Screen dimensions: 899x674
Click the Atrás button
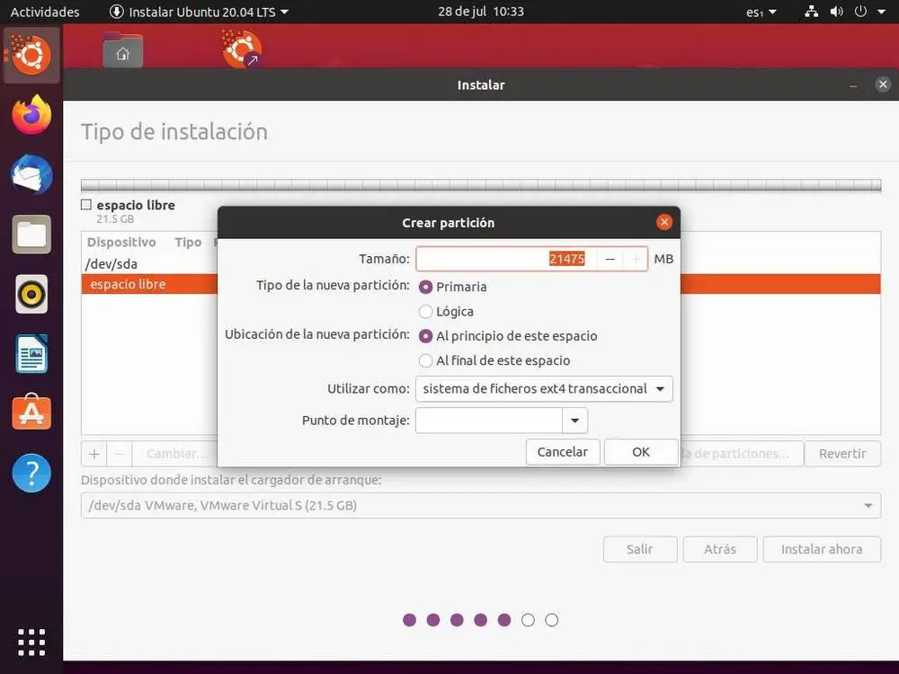point(719,549)
